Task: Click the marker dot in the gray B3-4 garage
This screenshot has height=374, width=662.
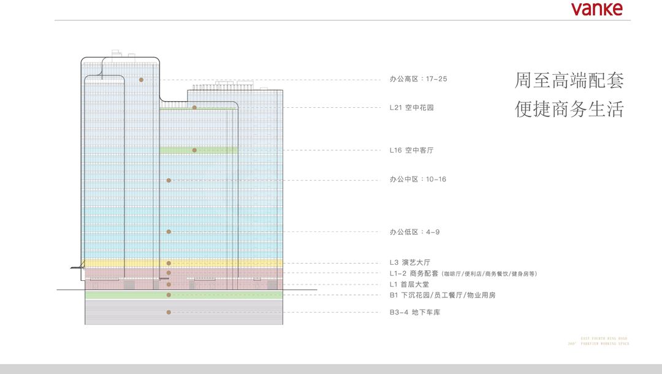Action: [x=169, y=312]
